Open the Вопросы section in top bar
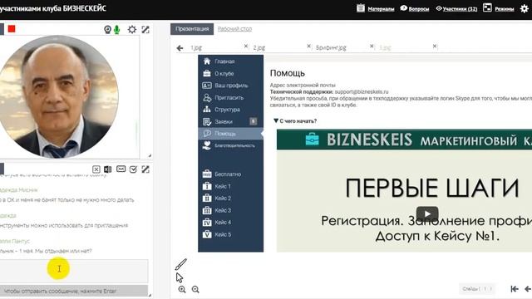The image size is (532, 299). (x=415, y=8)
